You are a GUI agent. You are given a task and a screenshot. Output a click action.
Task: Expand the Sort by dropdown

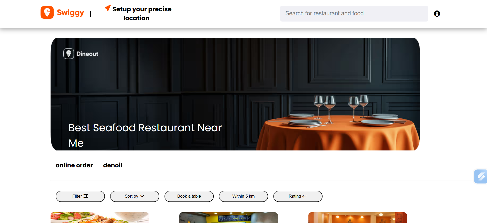tap(135, 196)
